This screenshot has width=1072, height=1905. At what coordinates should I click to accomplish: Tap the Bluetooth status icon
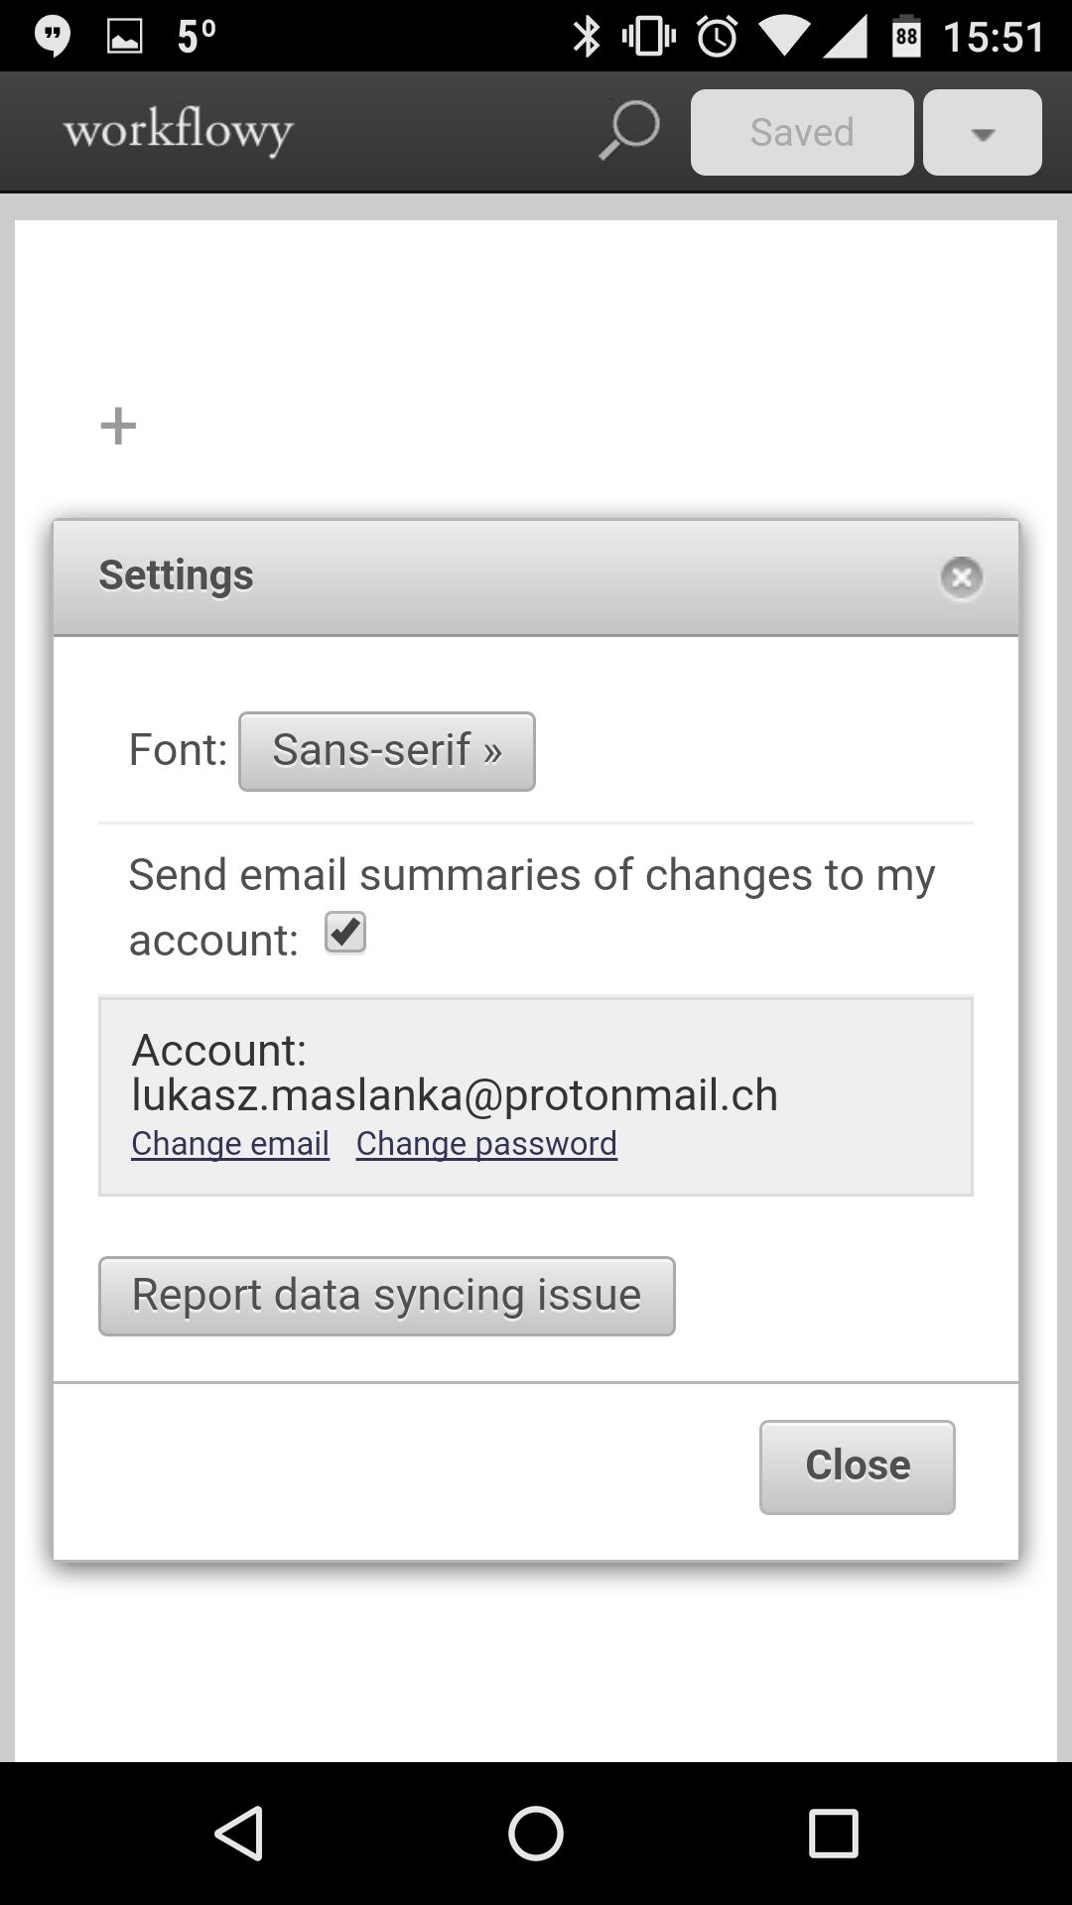(587, 38)
